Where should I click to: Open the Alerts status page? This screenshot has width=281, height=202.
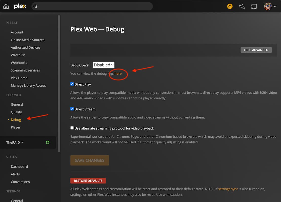[15, 174]
